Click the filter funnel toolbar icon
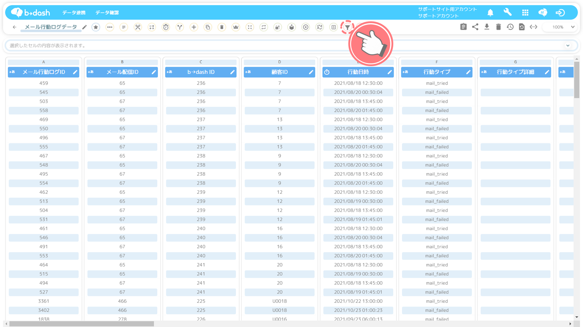This screenshot has height=327, width=583. click(347, 27)
